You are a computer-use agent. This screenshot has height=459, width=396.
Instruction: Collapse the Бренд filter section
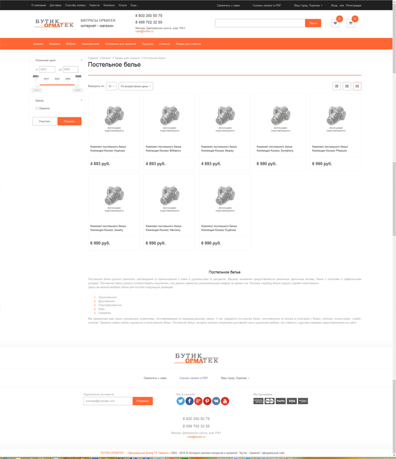81,100
